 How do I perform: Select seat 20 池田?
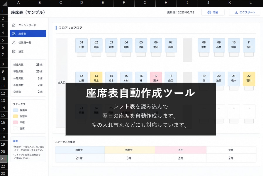(219, 79)
